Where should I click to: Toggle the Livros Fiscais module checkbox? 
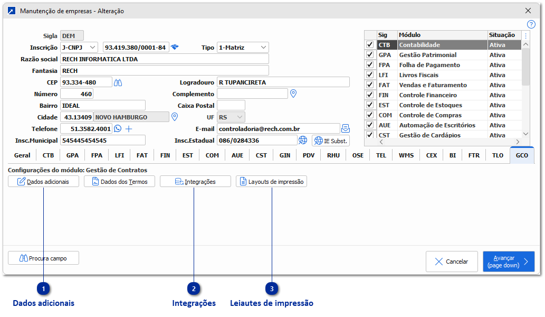coord(370,75)
